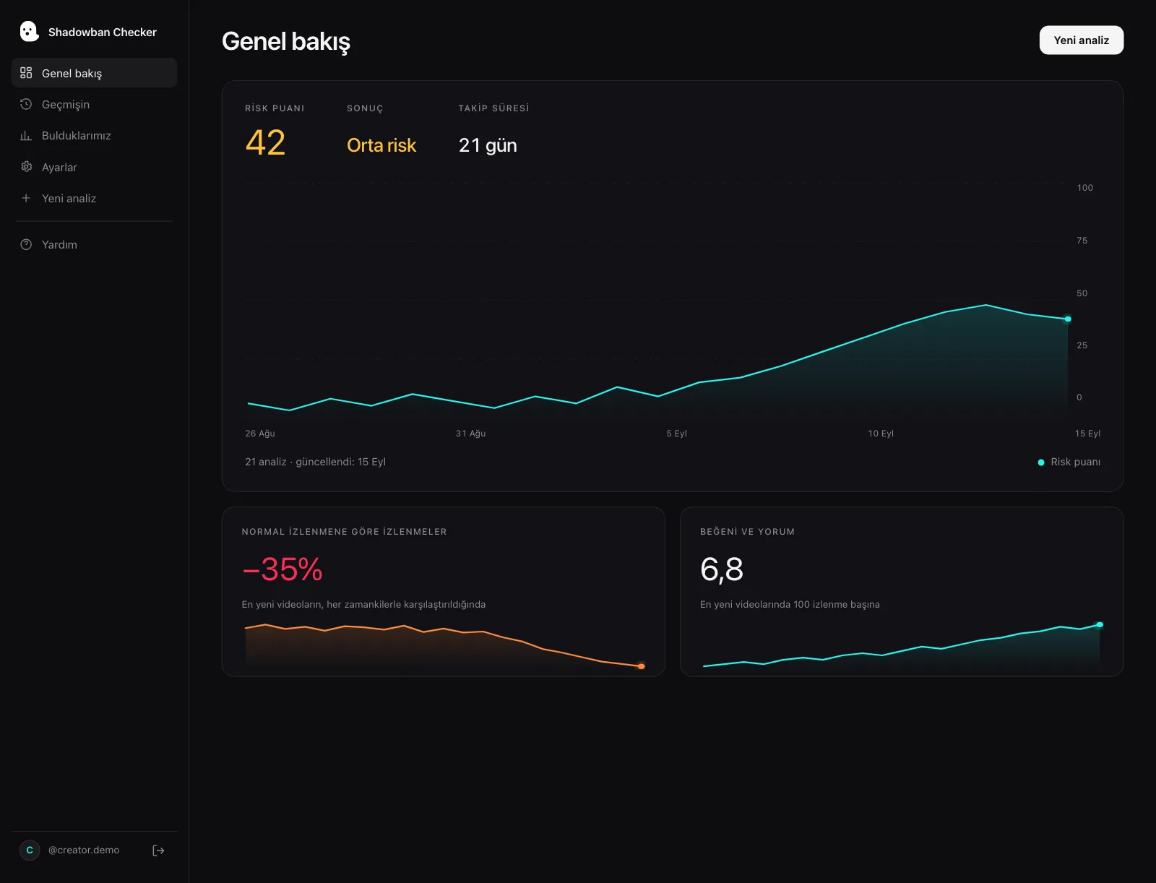Click the plus icon beside Yeni analiz
The height and width of the screenshot is (883, 1156).
pyautogui.click(x=26, y=198)
